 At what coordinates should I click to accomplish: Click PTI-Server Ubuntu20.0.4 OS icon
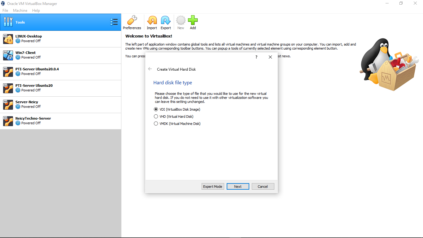tap(8, 72)
